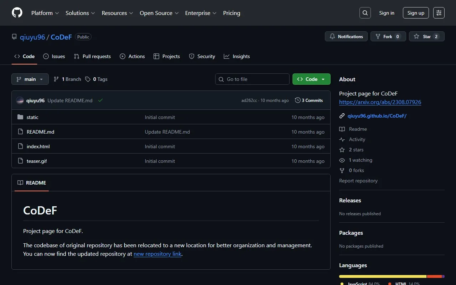Open the arxiv.org paper link
This screenshot has height=285, width=456.
[380, 102]
